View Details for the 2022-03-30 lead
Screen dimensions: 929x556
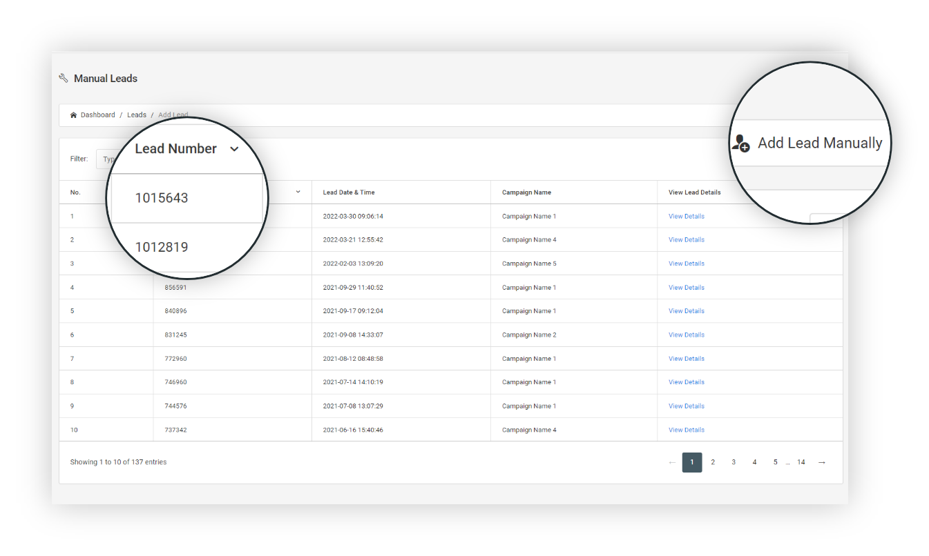coord(686,217)
